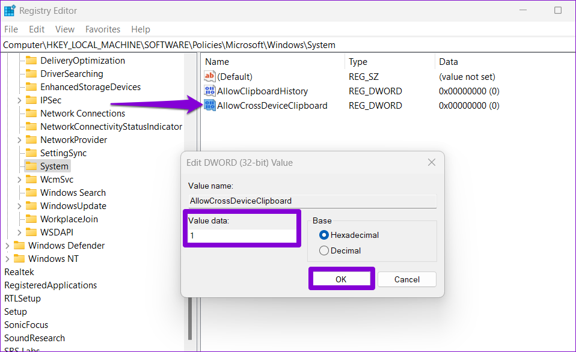Select the Setup key
Viewport: 576px width, 352px height.
click(x=16, y=312)
